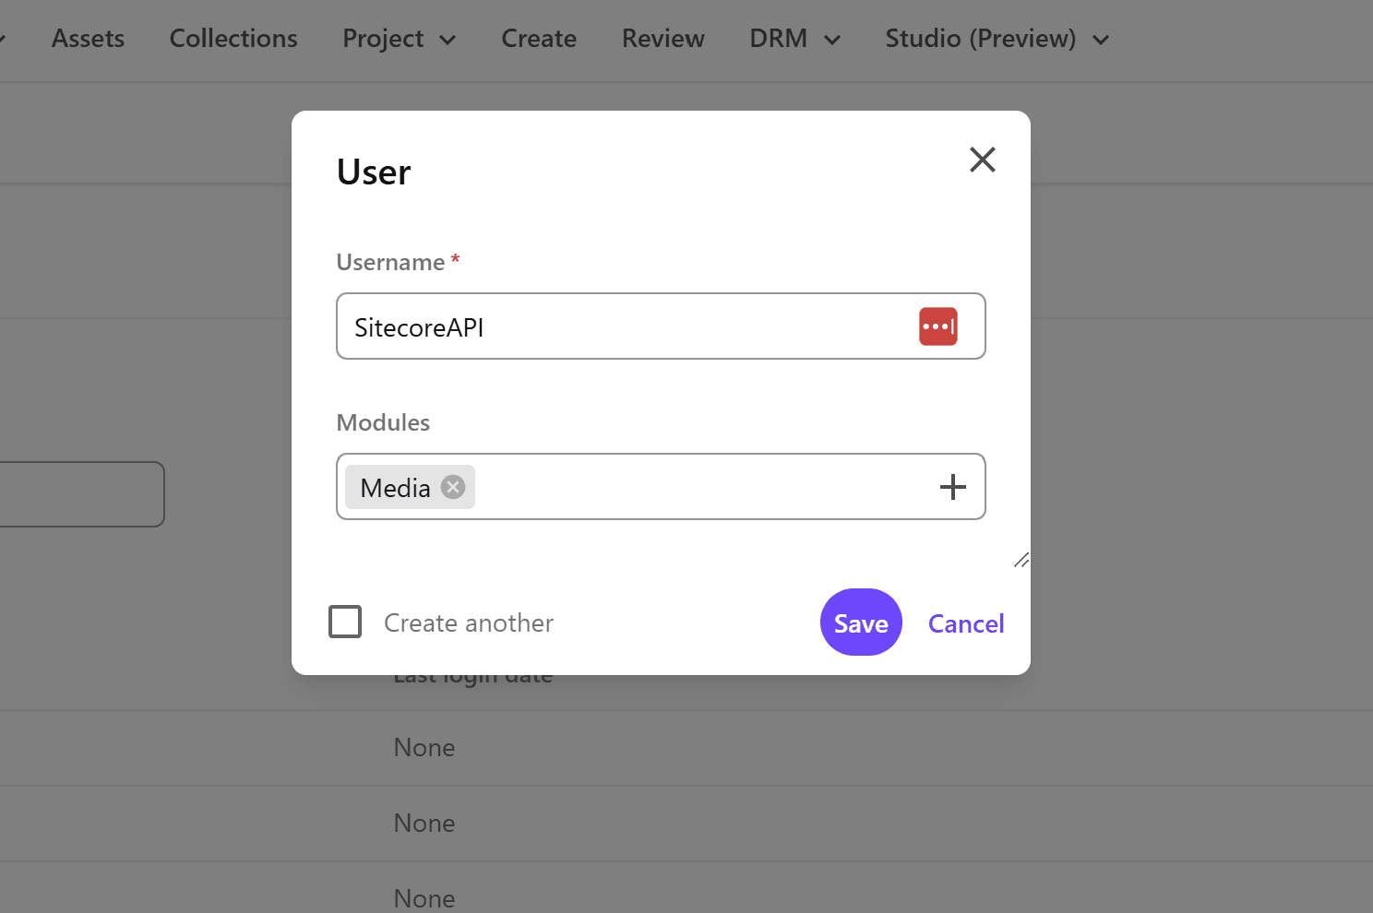Image resolution: width=1373 pixels, height=913 pixels.
Task: Go to Collections in navigation
Action: coord(233,39)
